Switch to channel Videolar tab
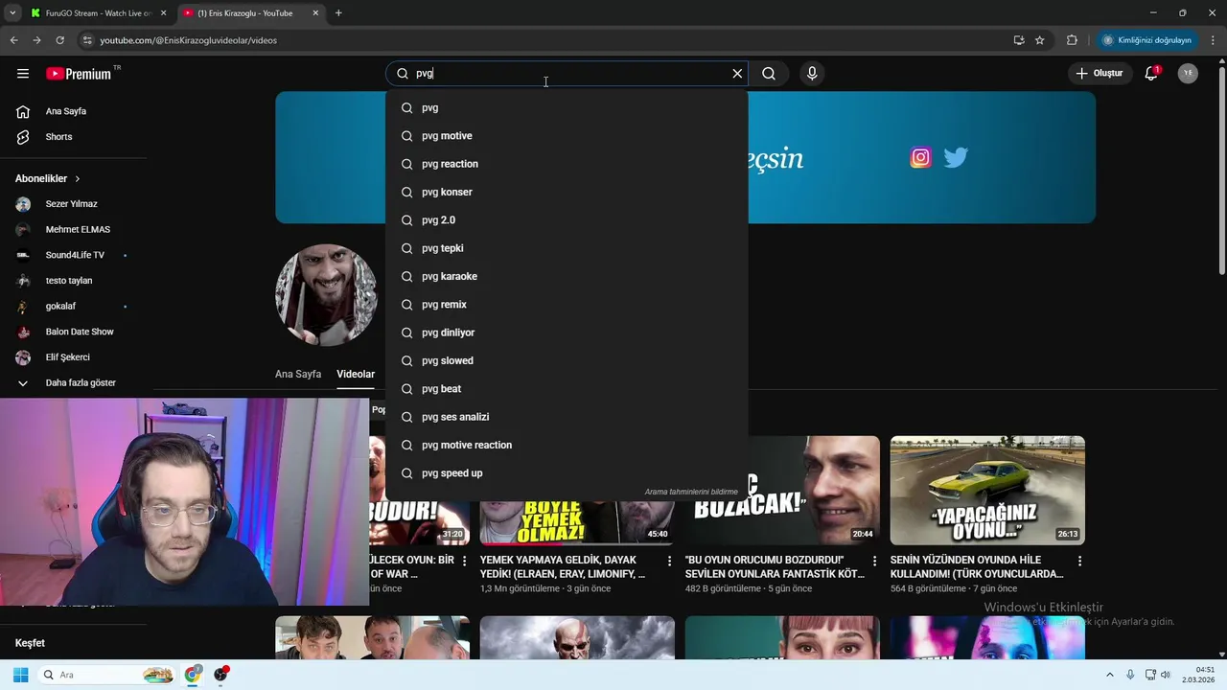The width and height of the screenshot is (1227, 690). point(356,375)
